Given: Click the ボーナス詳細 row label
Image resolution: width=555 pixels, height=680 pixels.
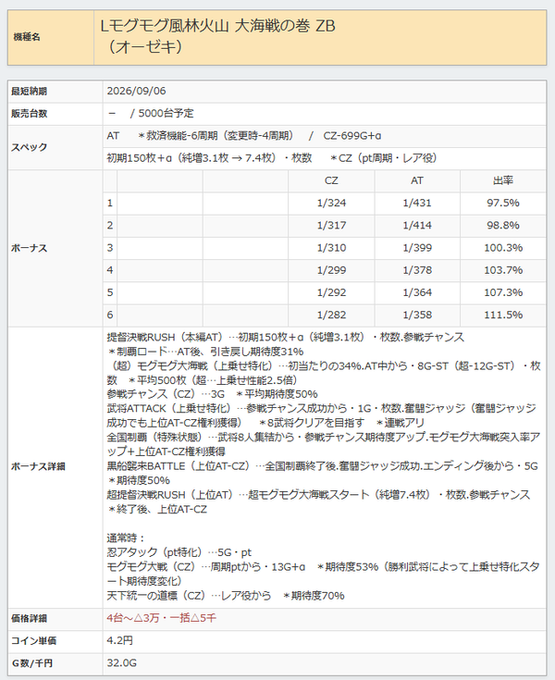Looking at the screenshot, I should (x=38, y=467).
